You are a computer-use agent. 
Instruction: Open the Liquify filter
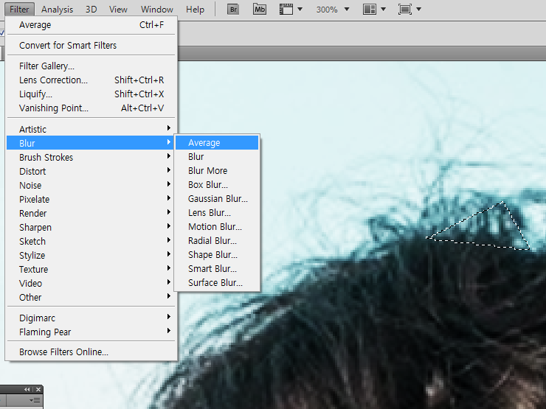(x=91, y=94)
